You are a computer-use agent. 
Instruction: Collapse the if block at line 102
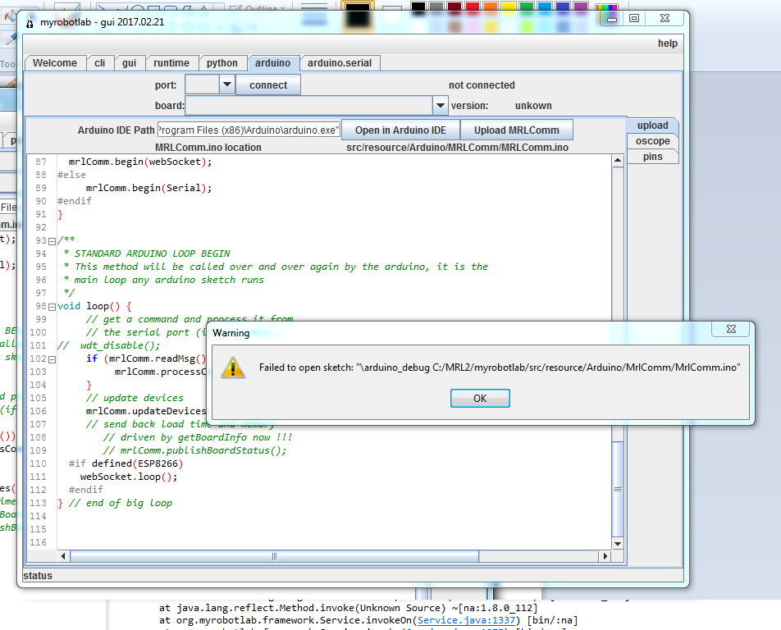pos(52,359)
